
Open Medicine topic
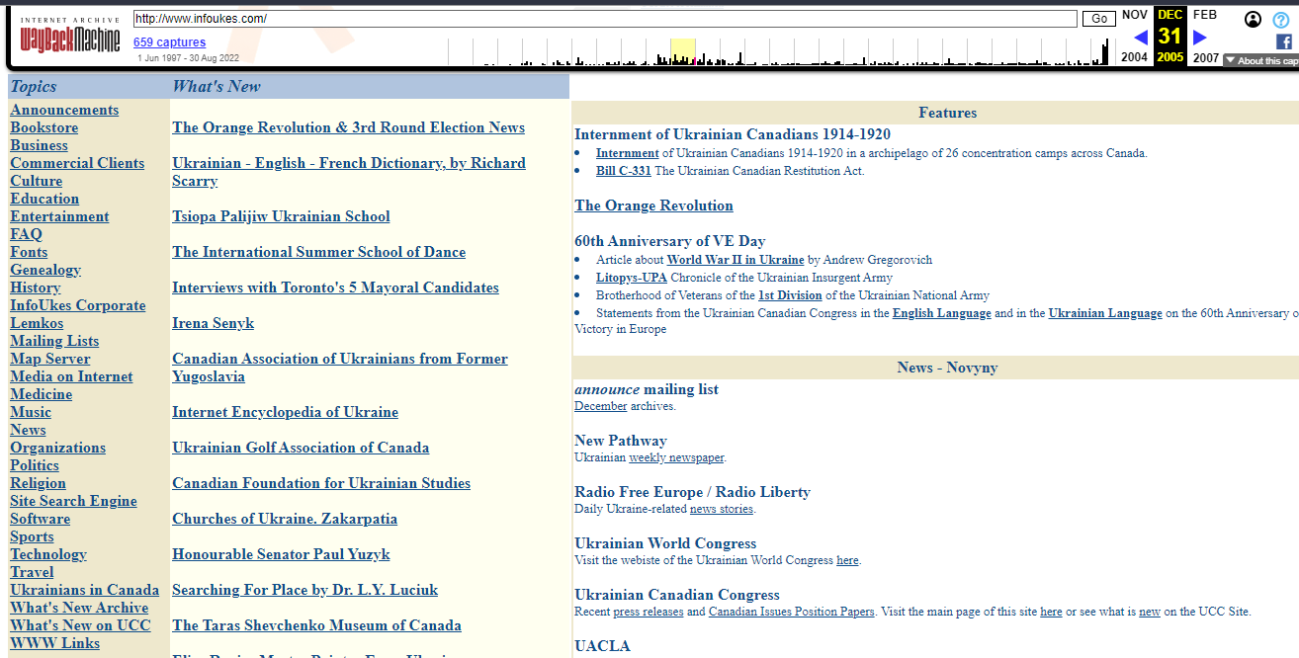click(x=42, y=394)
